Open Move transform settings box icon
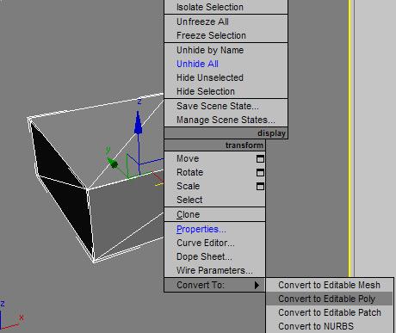Image resolution: width=396 pixels, height=333 pixels. pos(260,158)
